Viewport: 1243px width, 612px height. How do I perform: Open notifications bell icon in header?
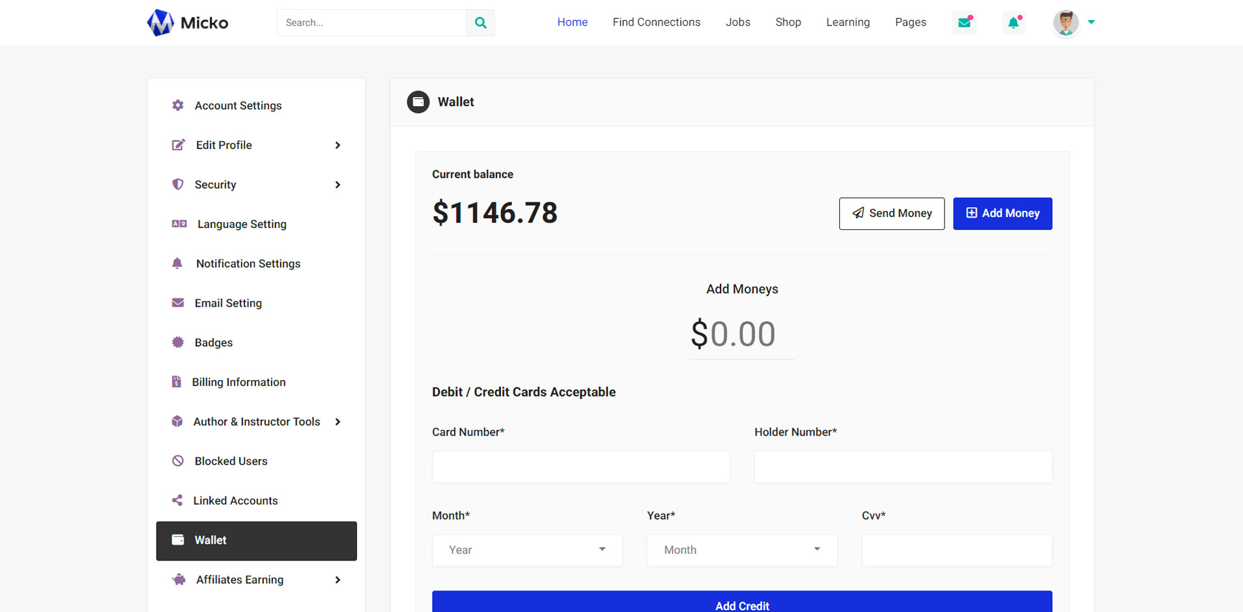(x=1013, y=23)
